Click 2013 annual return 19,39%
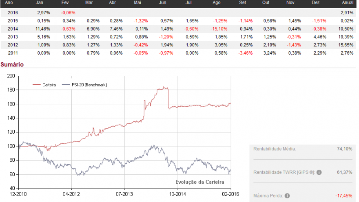The width and height of the screenshot is (359, 202). 346,37
